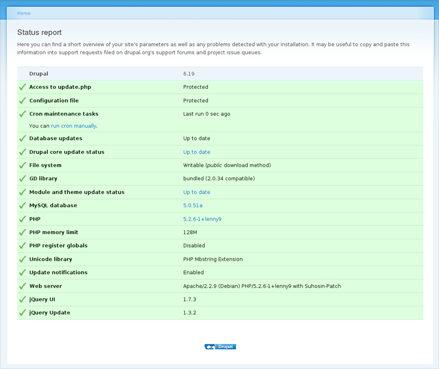The image size is (439, 369).
Task: Click the Update notifications row label
Action: click(x=58, y=272)
